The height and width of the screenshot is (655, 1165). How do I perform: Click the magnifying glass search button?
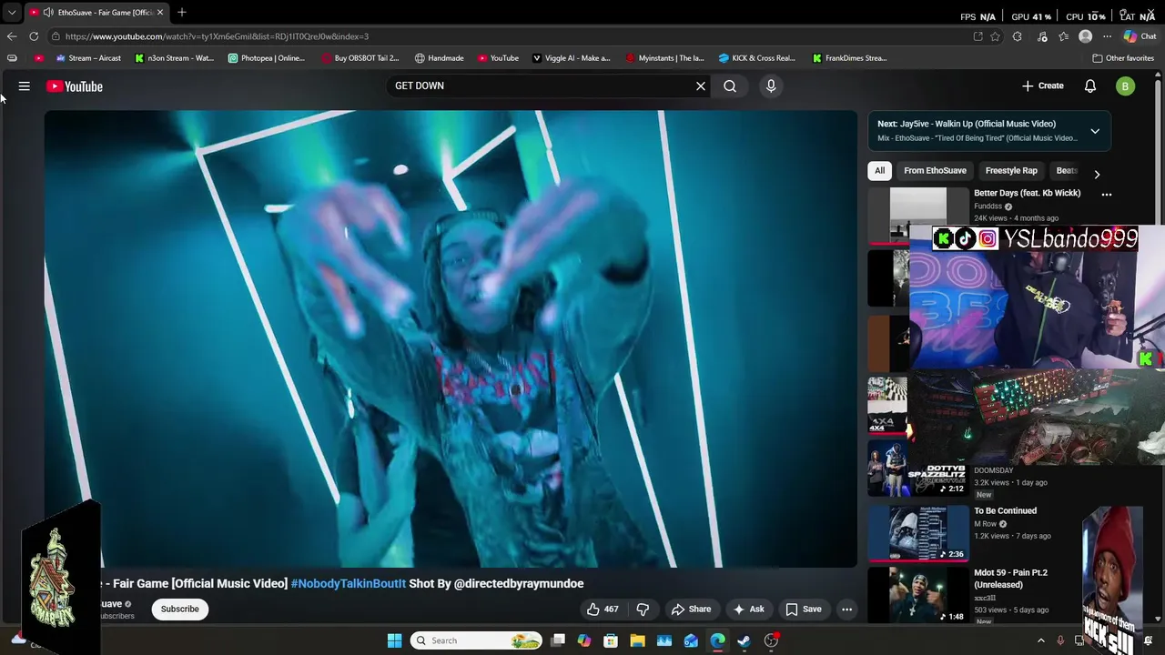(x=730, y=86)
